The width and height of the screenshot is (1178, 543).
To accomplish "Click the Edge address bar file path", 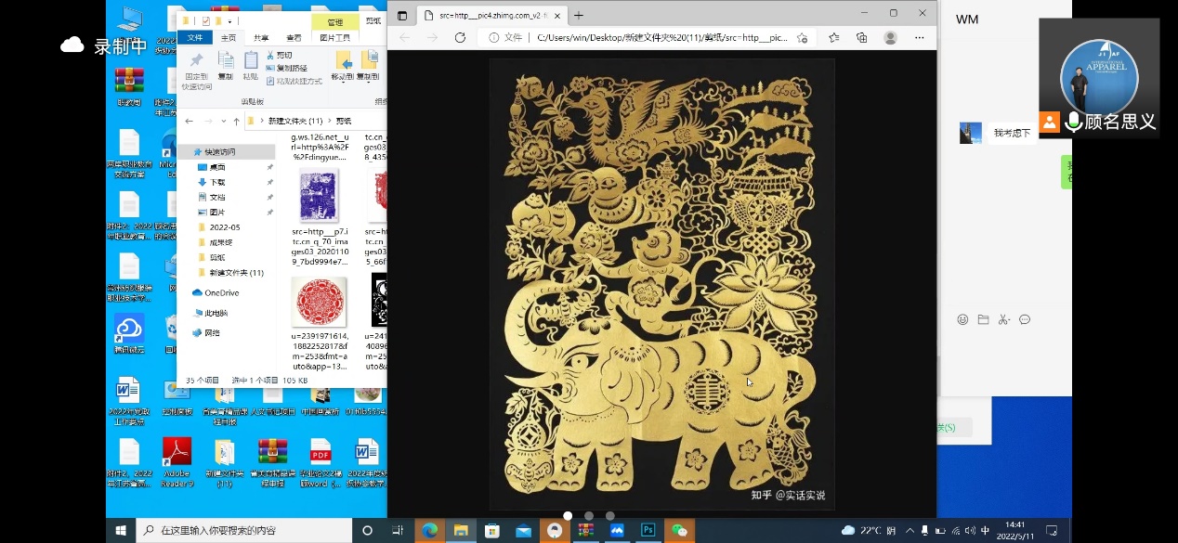I will tap(662, 38).
